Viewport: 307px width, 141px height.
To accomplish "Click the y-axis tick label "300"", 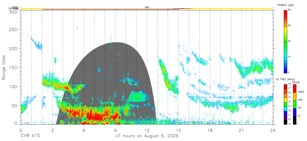I will pyautogui.click(x=13, y=12).
